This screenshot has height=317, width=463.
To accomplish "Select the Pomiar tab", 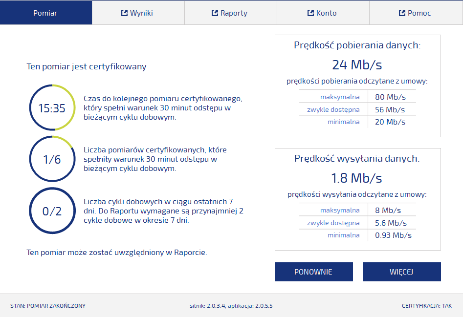I will (x=45, y=13).
